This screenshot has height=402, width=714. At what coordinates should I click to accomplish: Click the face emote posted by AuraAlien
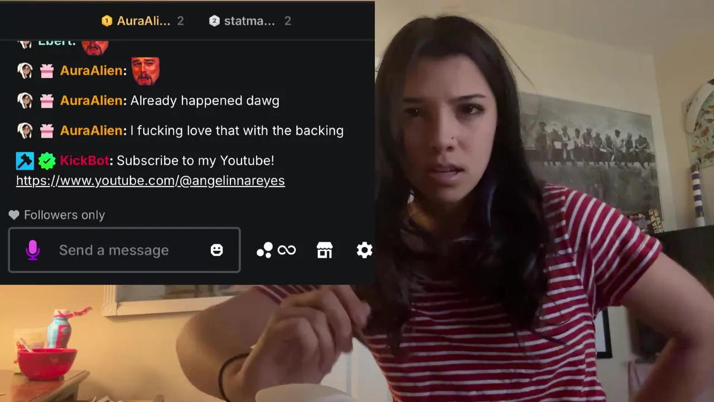[145, 71]
